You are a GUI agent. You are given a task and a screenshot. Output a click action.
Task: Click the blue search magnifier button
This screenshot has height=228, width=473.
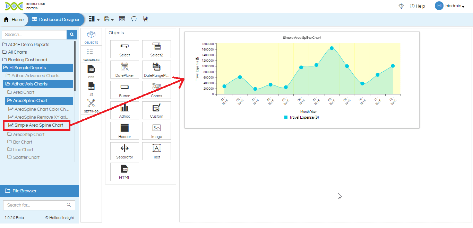(x=72, y=35)
